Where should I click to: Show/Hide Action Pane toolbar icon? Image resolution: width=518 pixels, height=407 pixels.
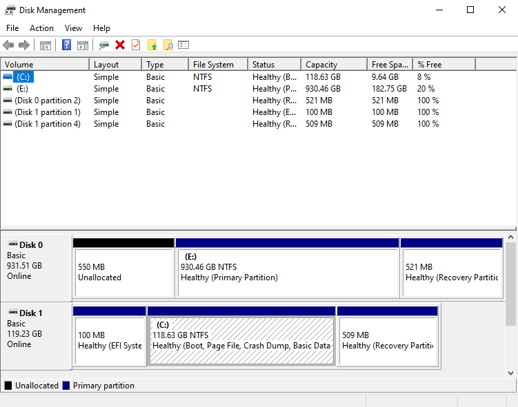83,45
